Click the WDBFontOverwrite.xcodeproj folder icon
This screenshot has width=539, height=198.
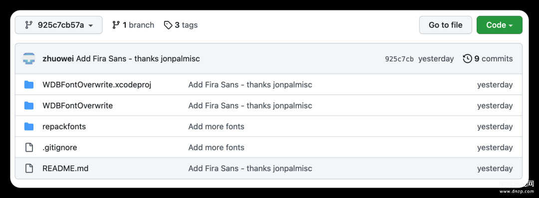tap(29, 85)
